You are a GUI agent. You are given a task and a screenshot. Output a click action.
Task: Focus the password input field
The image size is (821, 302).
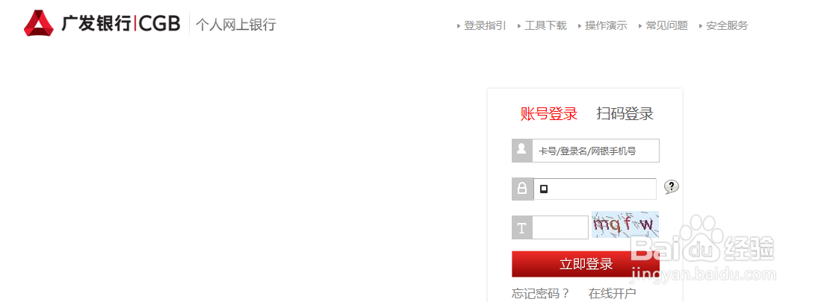pyautogui.click(x=595, y=189)
